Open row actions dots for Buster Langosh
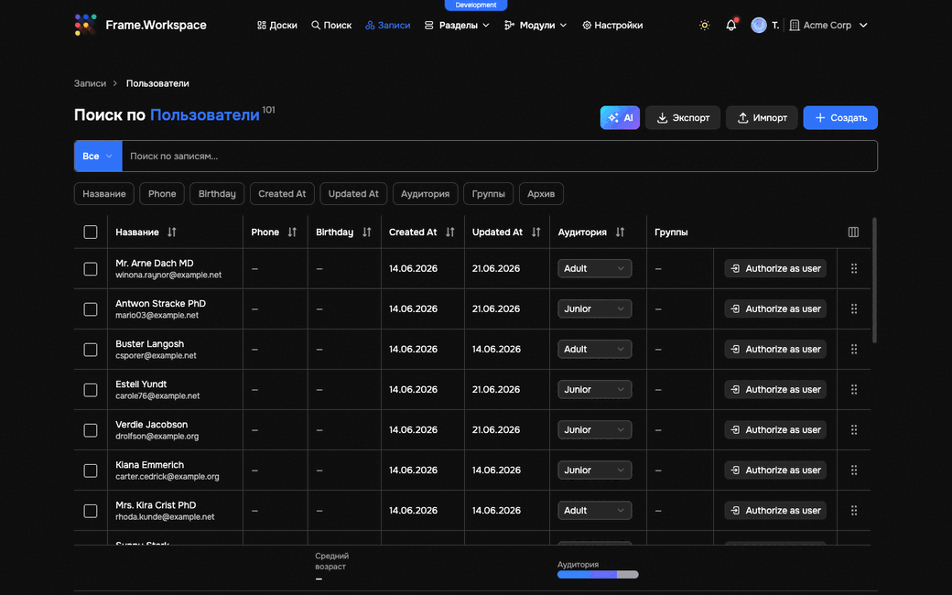This screenshot has width=952, height=595. pos(854,349)
